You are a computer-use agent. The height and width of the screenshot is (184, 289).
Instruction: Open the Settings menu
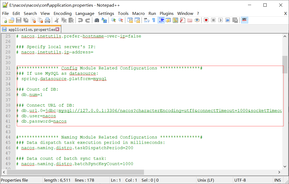[106, 13]
